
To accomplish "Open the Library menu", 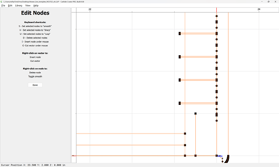I will 19,6.
